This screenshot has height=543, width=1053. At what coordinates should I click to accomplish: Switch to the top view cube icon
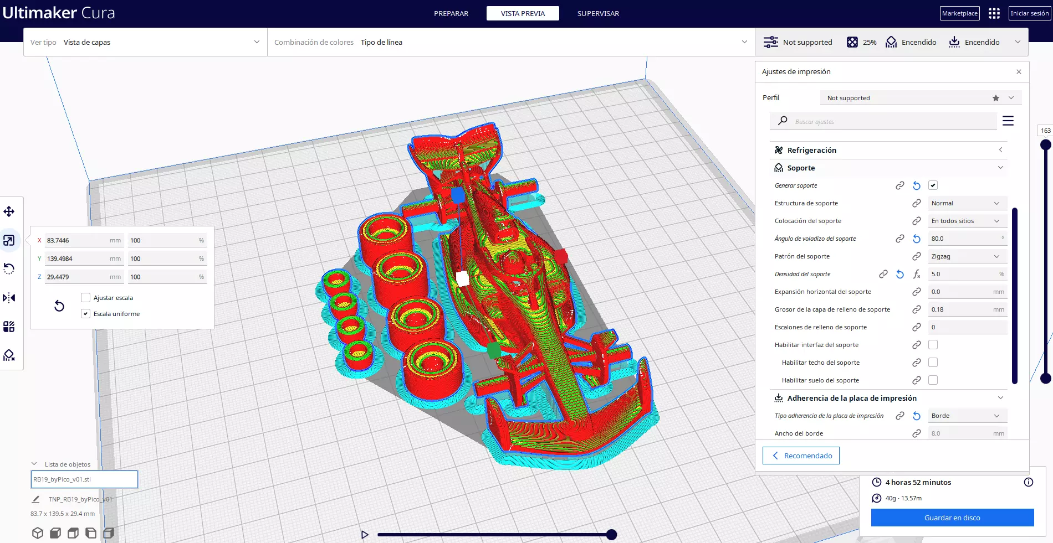coord(73,533)
